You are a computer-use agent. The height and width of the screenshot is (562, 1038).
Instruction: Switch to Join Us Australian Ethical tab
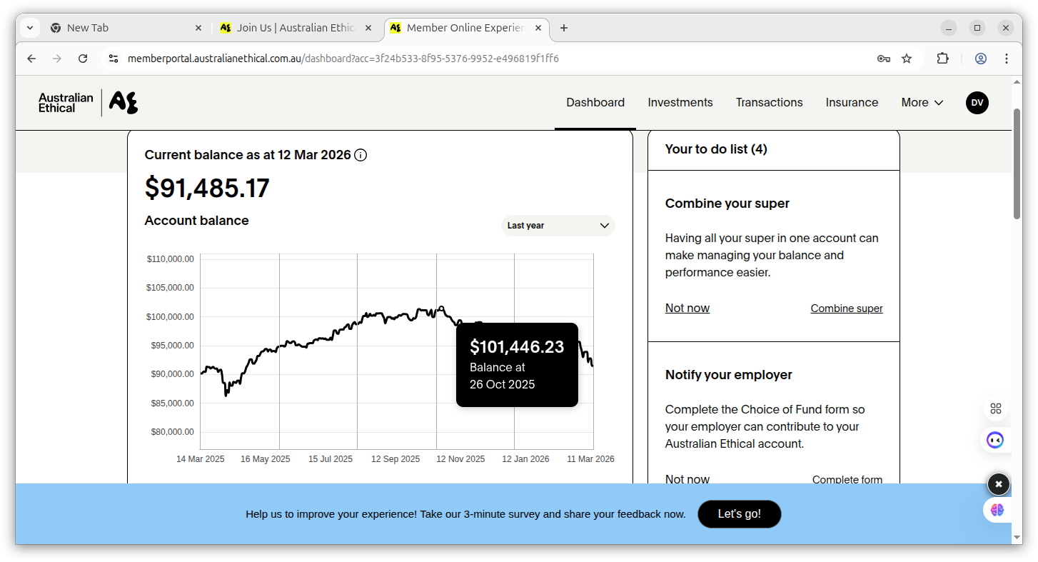click(x=295, y=28)
